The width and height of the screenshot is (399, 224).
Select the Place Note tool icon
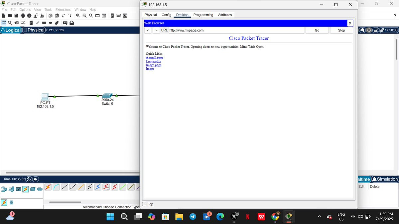(x=31, y=23)
